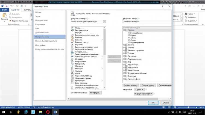Screen dimensions: 205x115
Task: Open the Opera browser from the taskbar
Action: (x=48, y=112)
